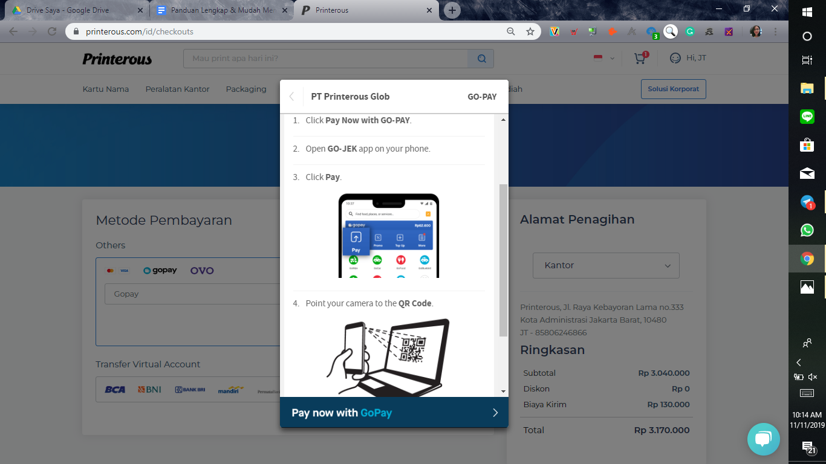Reload the page
The height and width of the screenshot is (464, 826).
click(52, 31)
